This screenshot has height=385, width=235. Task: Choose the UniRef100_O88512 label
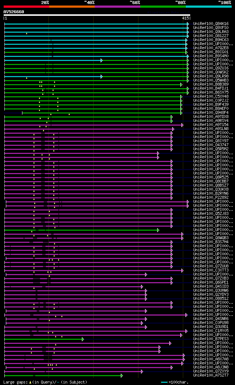tap(211, 299)
